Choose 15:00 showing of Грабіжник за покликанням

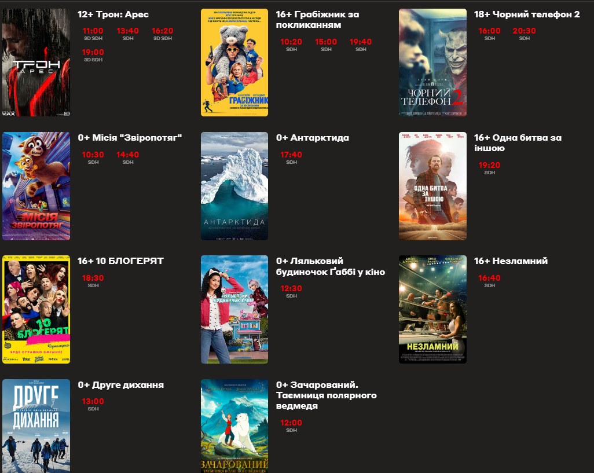coord(326,42)
